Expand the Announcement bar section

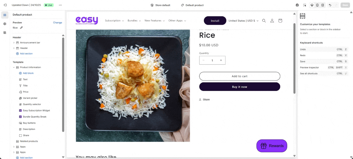pyautogui.click(x=14, y=43)
